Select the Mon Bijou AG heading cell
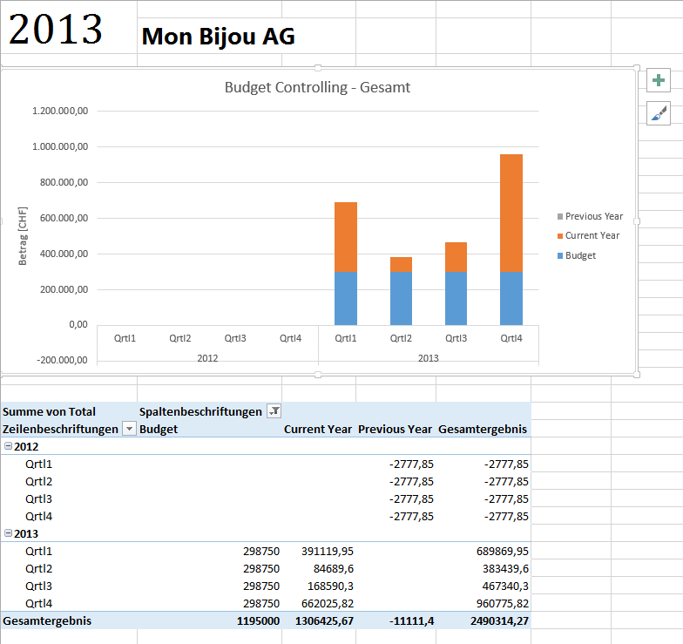Viewport: 683px width, 644px height. point(218,37)
